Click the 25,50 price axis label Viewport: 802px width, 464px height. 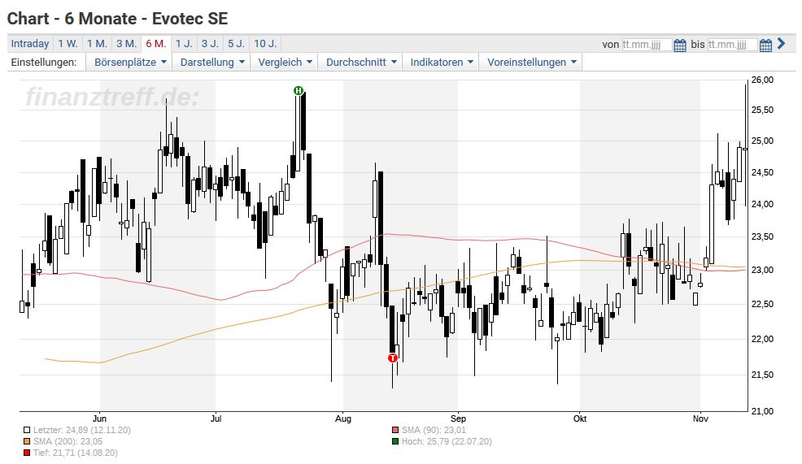763,110
